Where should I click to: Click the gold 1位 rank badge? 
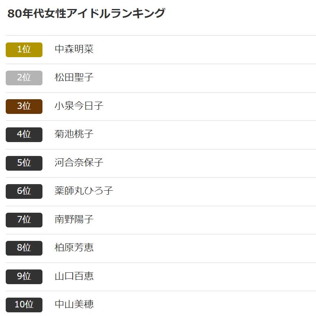click(x=24, y=49)
